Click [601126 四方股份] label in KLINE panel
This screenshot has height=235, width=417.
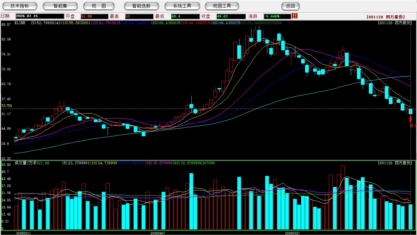coord(395,23)
